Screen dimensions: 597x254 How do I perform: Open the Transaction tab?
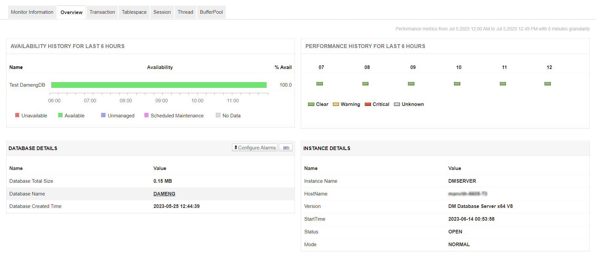click(x=102, y=12)
